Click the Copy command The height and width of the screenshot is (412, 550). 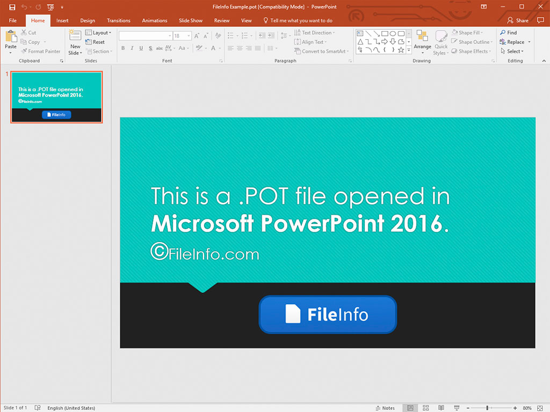[x=31, y=42]
